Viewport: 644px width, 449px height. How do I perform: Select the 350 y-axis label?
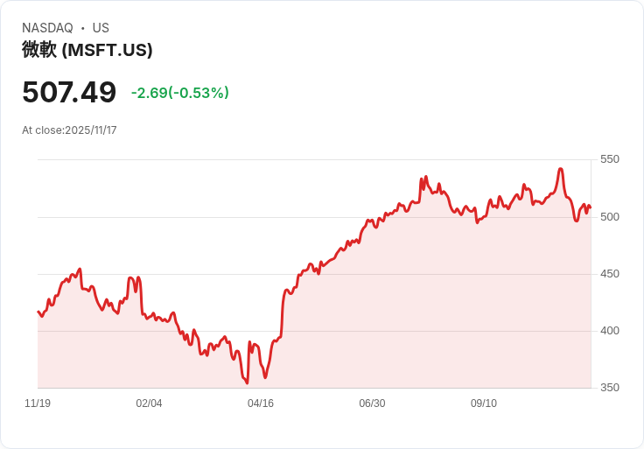(609, 387)
